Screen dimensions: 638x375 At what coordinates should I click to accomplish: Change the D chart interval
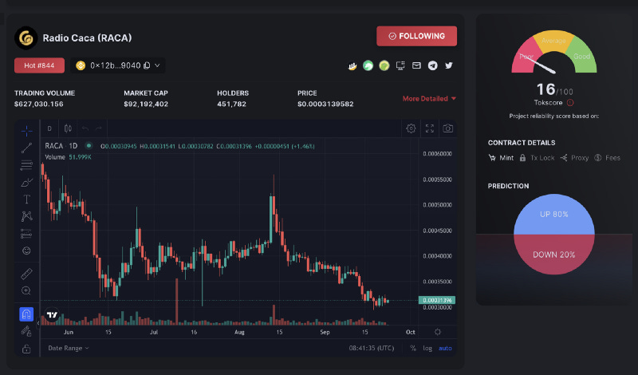pos(49,128)
